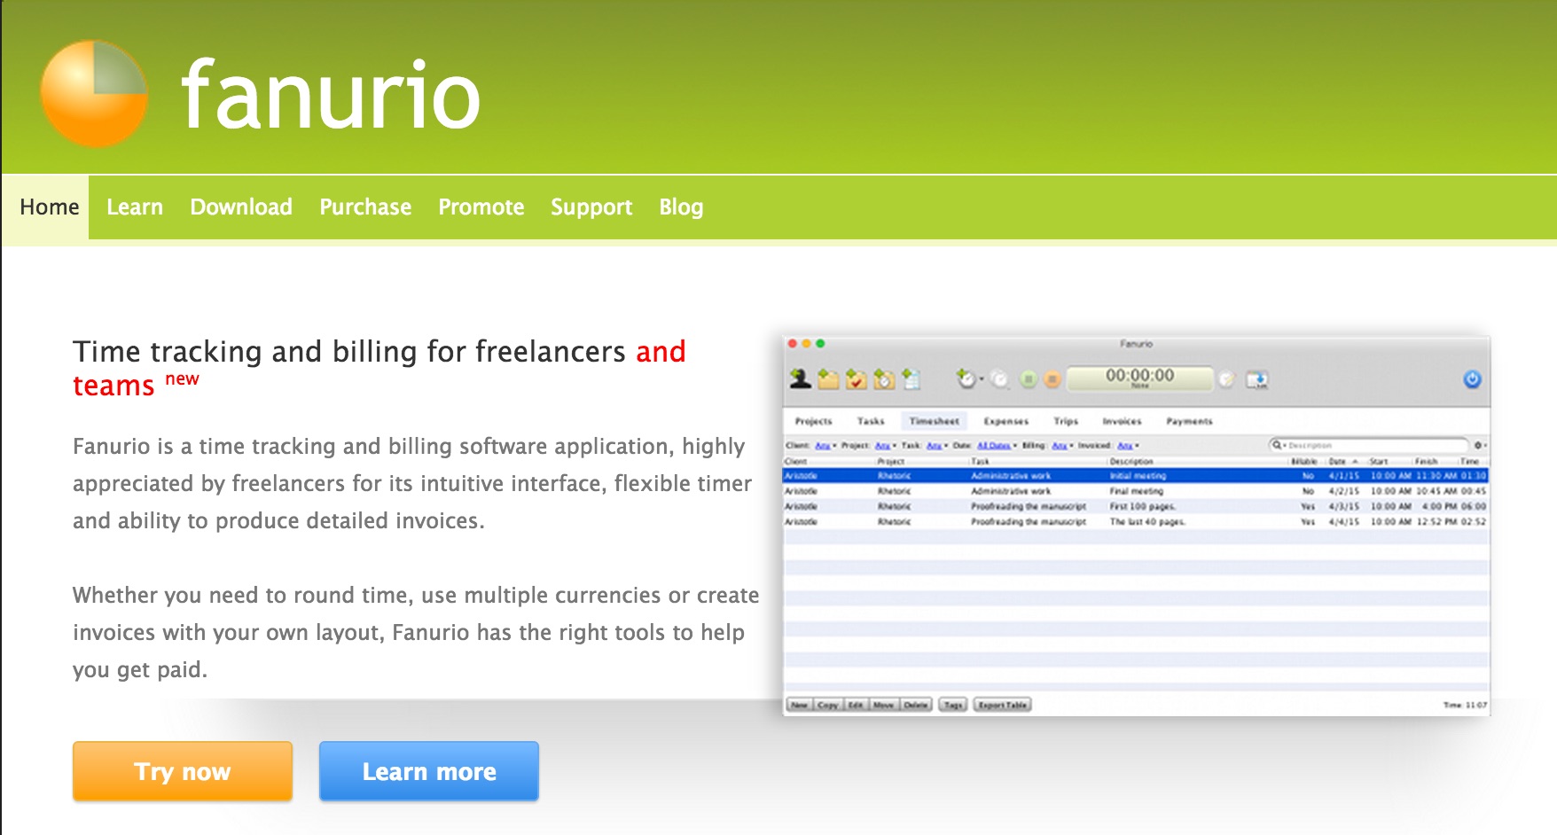The width and height of the screenshot is (1557, 835).
Task: Open the All Dates filter dropdown
Action: pyautogui.click(x=996, y=446)
